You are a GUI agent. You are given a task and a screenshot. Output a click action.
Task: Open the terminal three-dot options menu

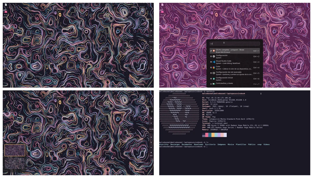261,94
